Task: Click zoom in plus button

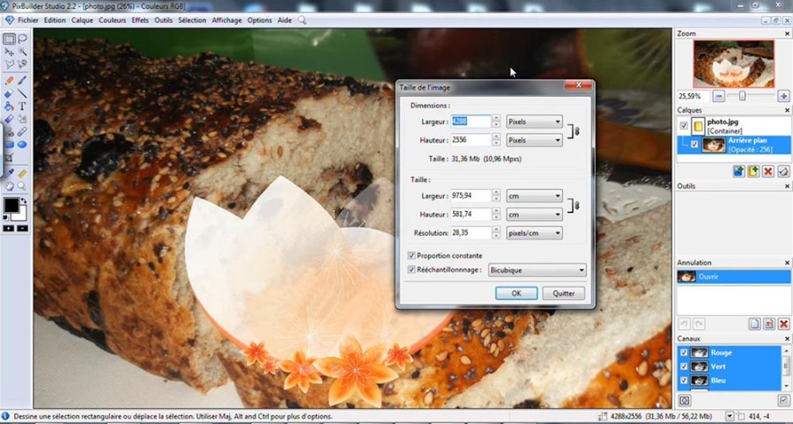Action: 783,96
